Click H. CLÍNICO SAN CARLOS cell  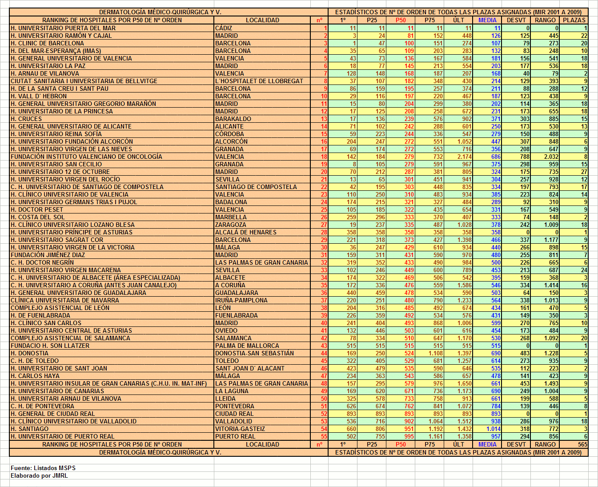(x=112, y=323)
